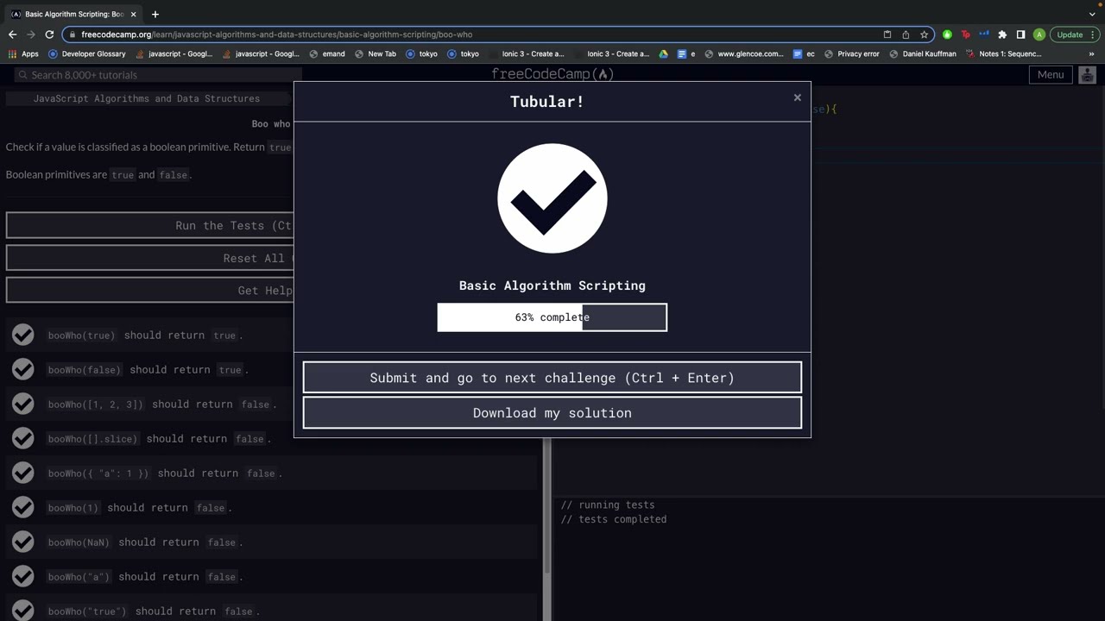Close the Tubular! completion dialog

[798, 97]
